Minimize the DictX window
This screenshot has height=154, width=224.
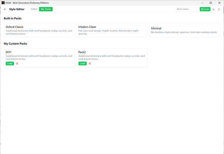coord(202,3)
